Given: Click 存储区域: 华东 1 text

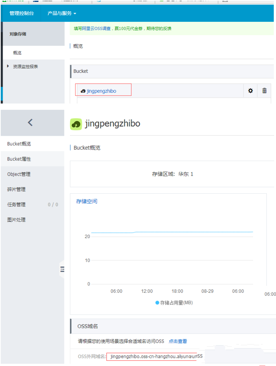Looking at the screenshot, I should [172, 174].
